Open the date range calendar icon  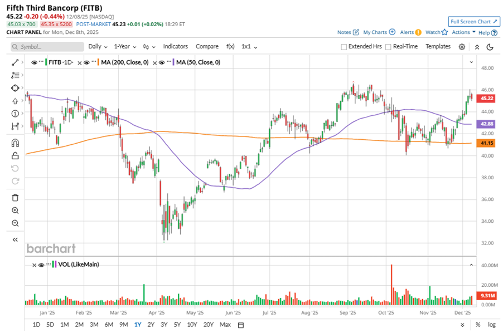tap(241, 325)
